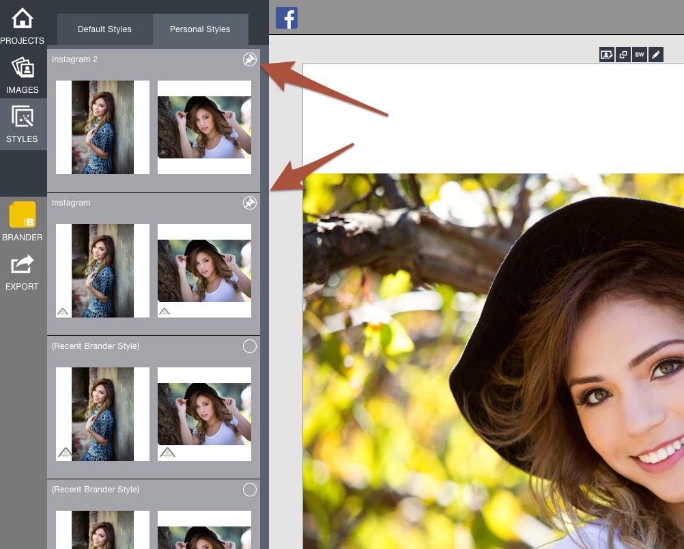
Task: Select Instagram 2 portrait thumbnail
Action: [102, 127]
